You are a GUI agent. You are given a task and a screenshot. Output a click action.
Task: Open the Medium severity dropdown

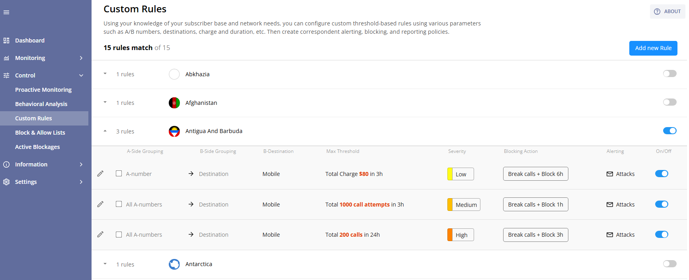(464, 205)
